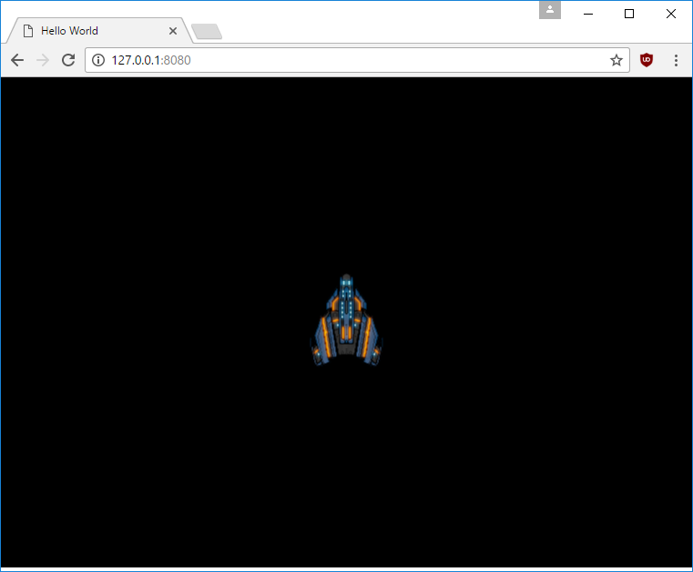Select the Hello World tab
The width and height of the screenshot is (693, 572).
click(x=99, y=31)
